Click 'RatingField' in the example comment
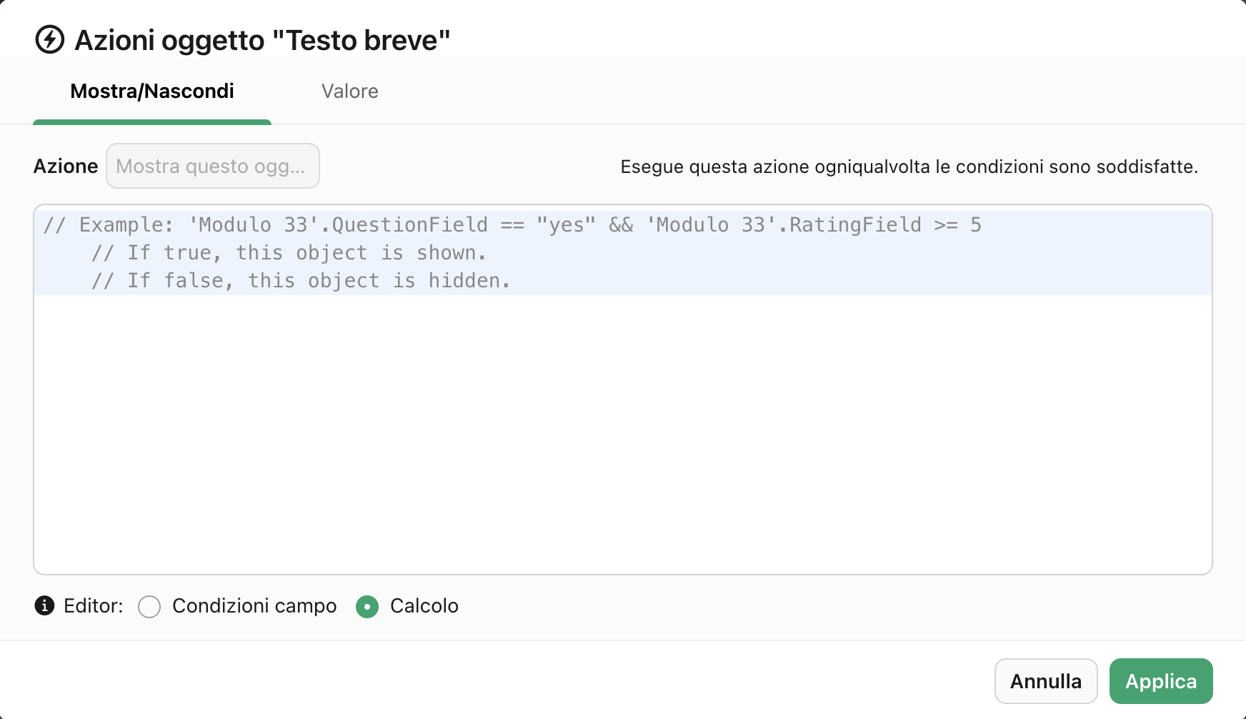Viewport: 1246px width, 719px height. [x=855, y=225]
